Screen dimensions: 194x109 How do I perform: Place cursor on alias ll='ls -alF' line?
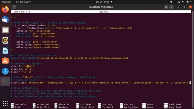click(x=23, y=66)
